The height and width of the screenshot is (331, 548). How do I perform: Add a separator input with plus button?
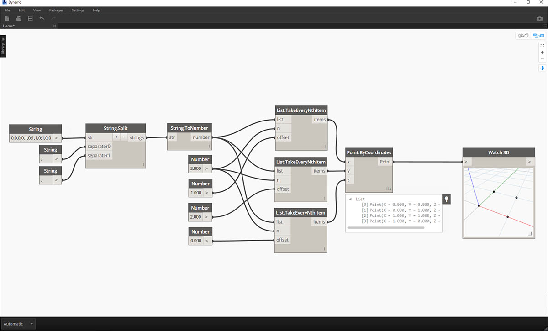(116, 137)
